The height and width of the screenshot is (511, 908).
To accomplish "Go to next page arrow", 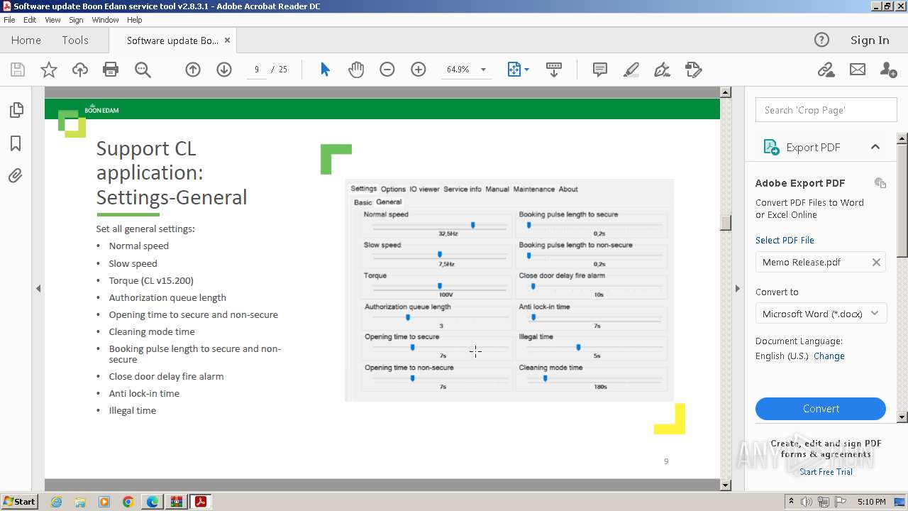I will point(224,70).
